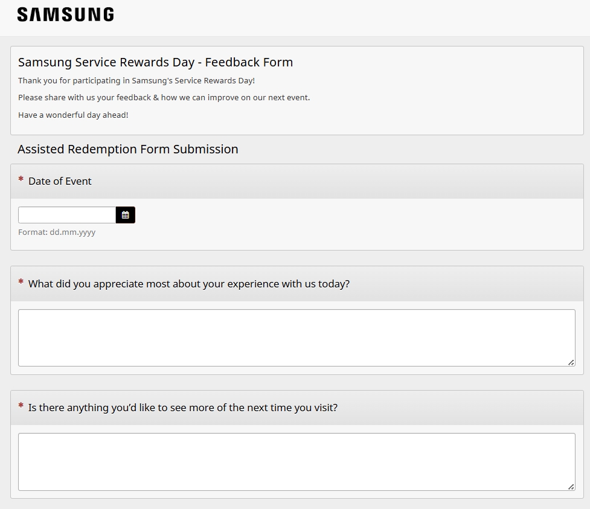Viewport: 590px width, 509px height.
Task: Click the 'Is there anything you'd like' question label
Action: coord(182,408)
